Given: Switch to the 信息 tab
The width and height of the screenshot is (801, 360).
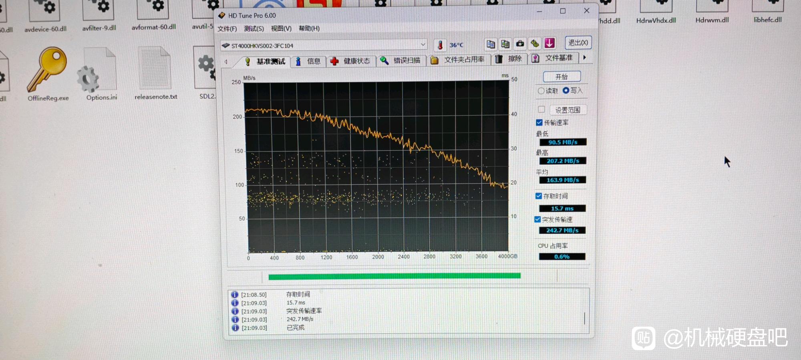Looking at the screenshot, I should [308, 61].
